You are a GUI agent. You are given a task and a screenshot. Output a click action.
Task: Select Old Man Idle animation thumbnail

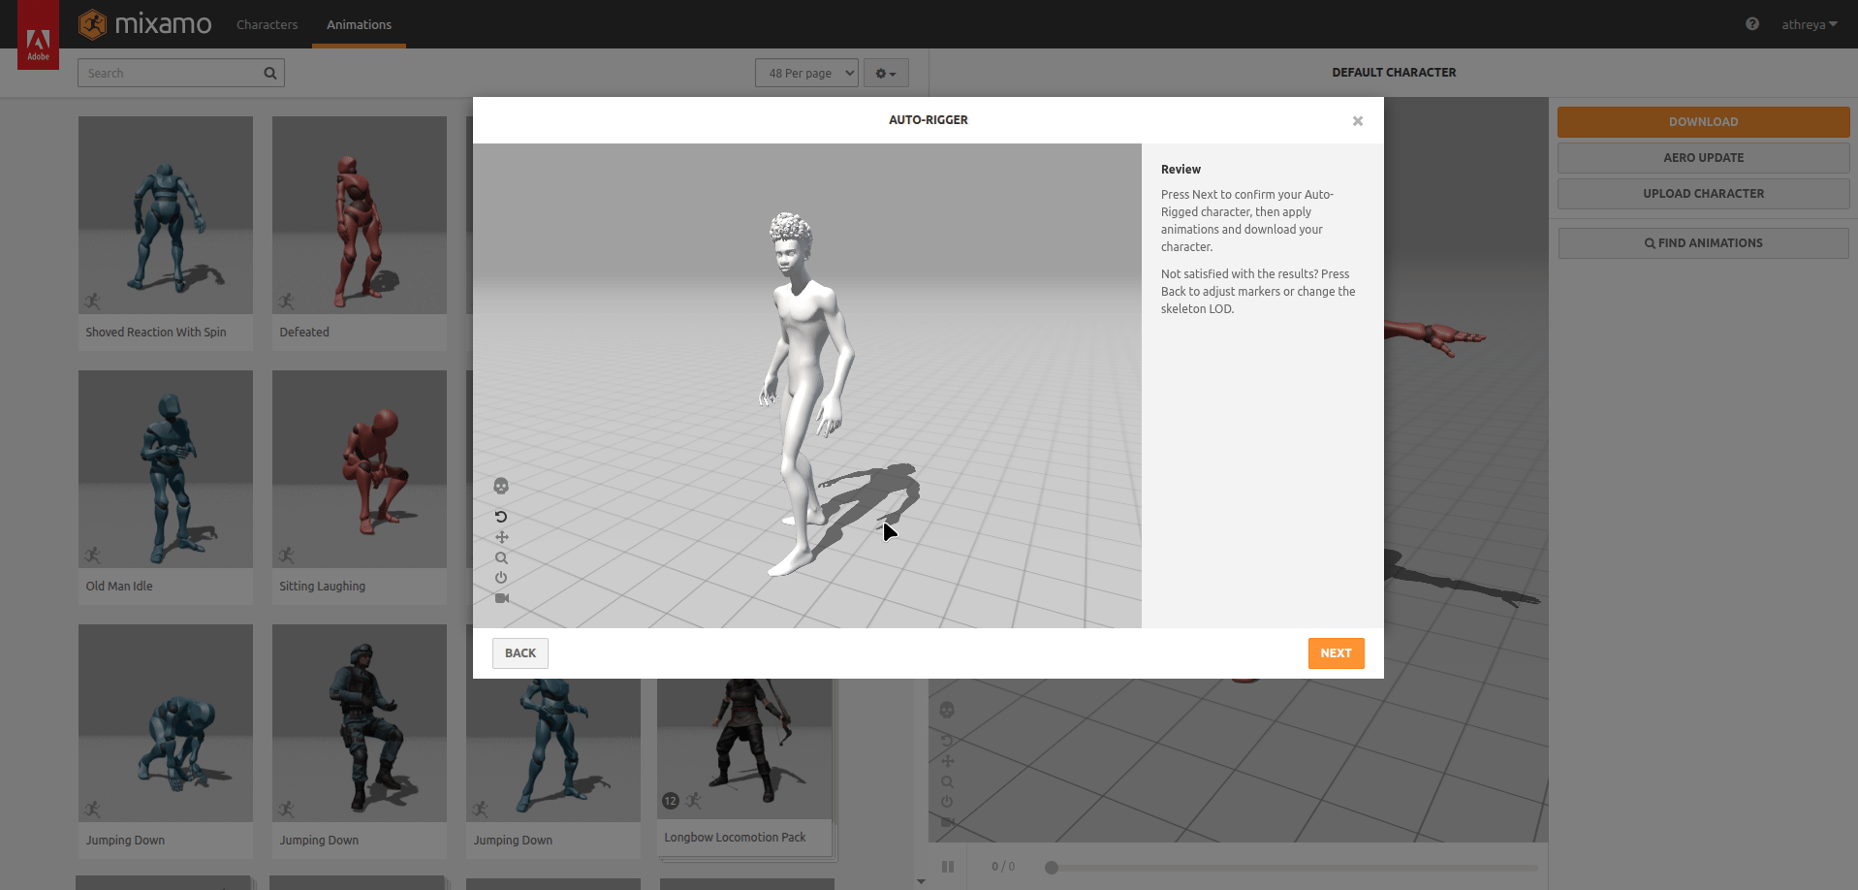click(x=166, y=469)
